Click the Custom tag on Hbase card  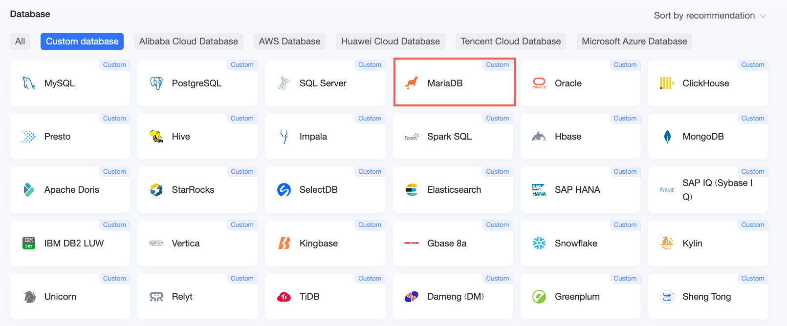625,118
